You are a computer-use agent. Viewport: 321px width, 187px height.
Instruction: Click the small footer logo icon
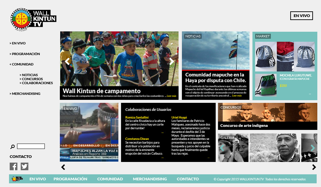[x=17, y=179]
